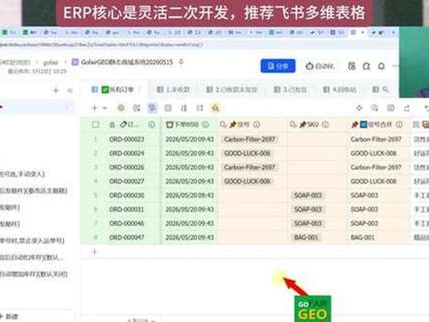
Task: Click the share-export icon in right toolbar
Action: [407, 108]
